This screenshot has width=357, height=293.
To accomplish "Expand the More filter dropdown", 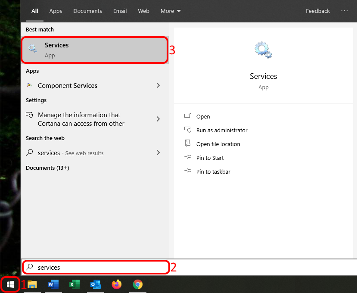I will [x=171, y=11].
